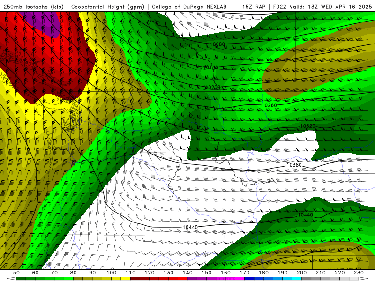This screenshot has width=375, height=281.
Task: Click the 10320 contour label
Action: (x=307, y=126)
